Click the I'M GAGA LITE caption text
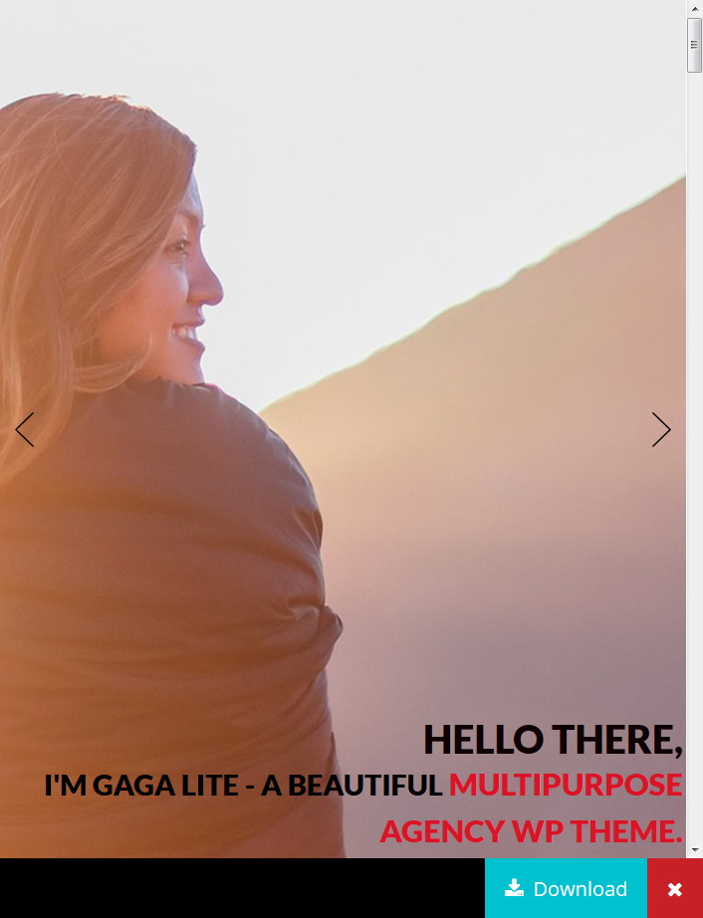The image size is (703, 918). 141,786
